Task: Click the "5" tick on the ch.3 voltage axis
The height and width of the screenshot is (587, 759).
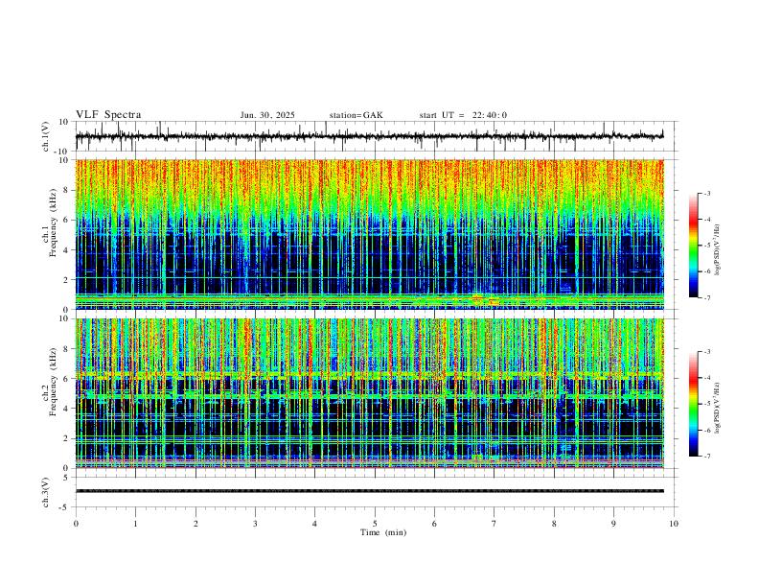Action: coord(67,478)
